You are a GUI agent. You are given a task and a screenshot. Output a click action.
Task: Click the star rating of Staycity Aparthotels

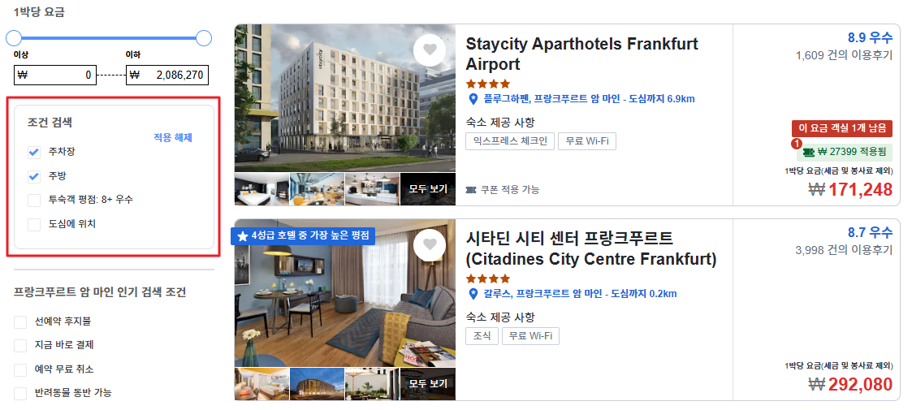[x=488, y=84]
